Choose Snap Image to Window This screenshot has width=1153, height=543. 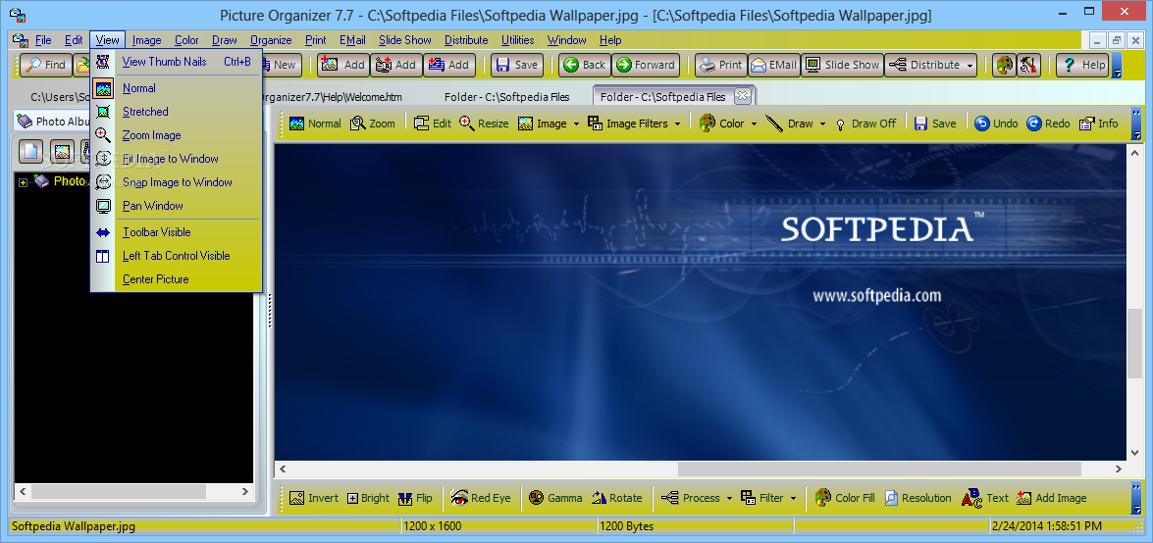click(x=177, y=182)
